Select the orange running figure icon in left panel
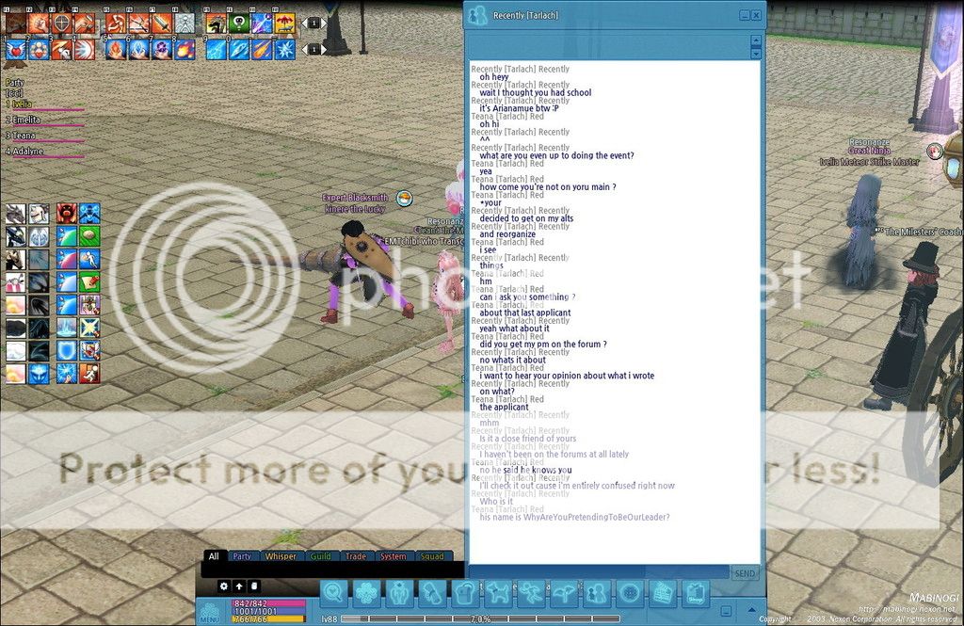Image resolution: width=964 pixels, height=626 pixels. coord(89,374)
